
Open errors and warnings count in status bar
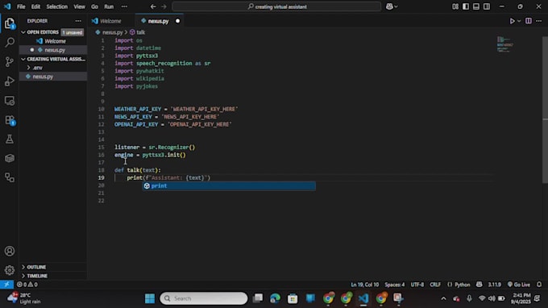tap(27, 285)
